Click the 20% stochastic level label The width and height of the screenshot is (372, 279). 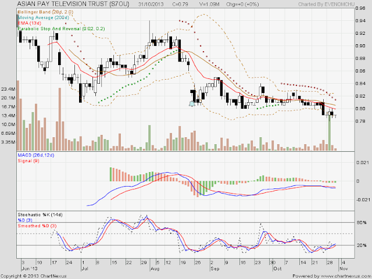click(362, 245)
